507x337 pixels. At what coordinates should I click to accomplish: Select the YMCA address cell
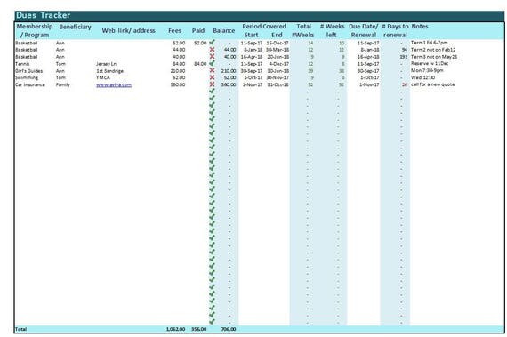point(103,77)
